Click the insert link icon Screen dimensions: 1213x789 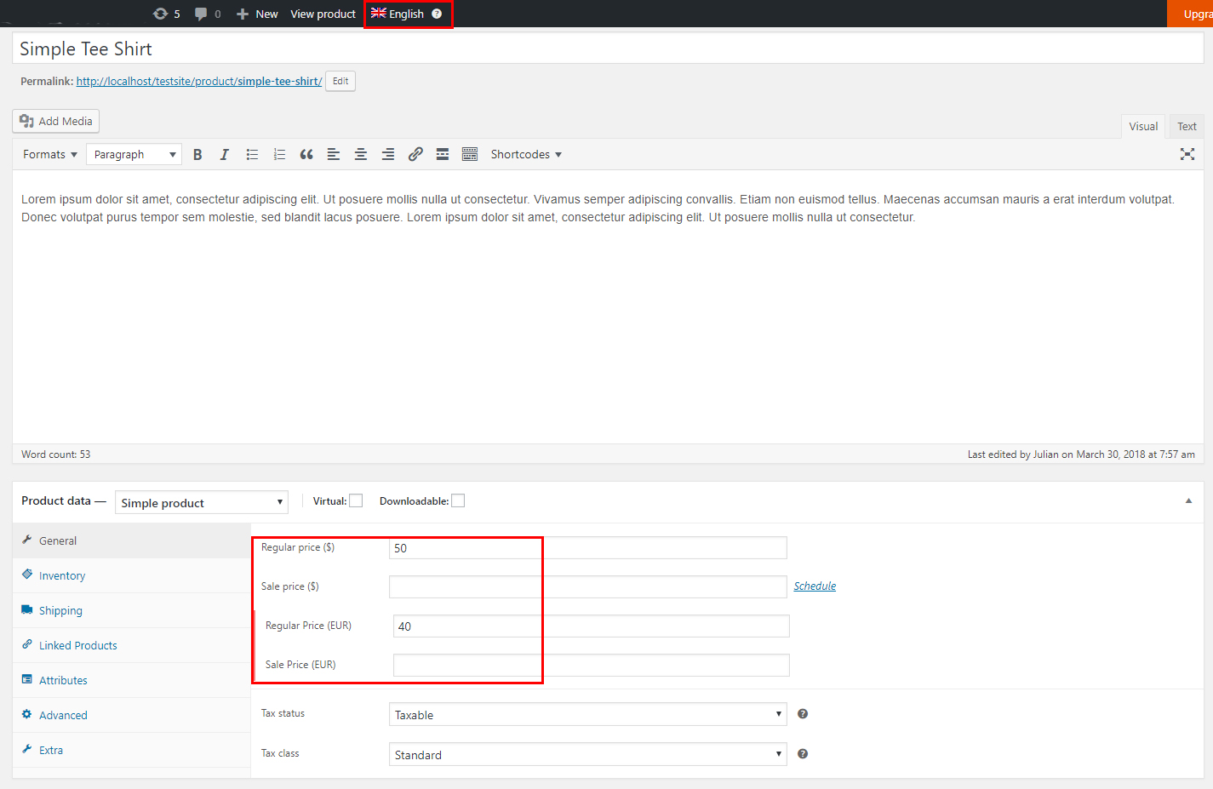(x=415, y=154)
